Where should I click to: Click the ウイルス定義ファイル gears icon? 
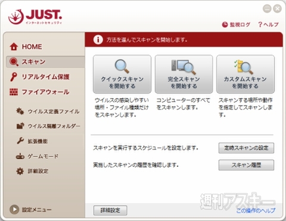click(20, 111)
